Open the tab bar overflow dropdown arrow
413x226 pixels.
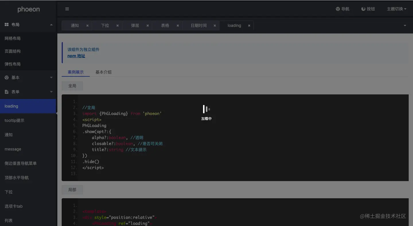(405, 25)
